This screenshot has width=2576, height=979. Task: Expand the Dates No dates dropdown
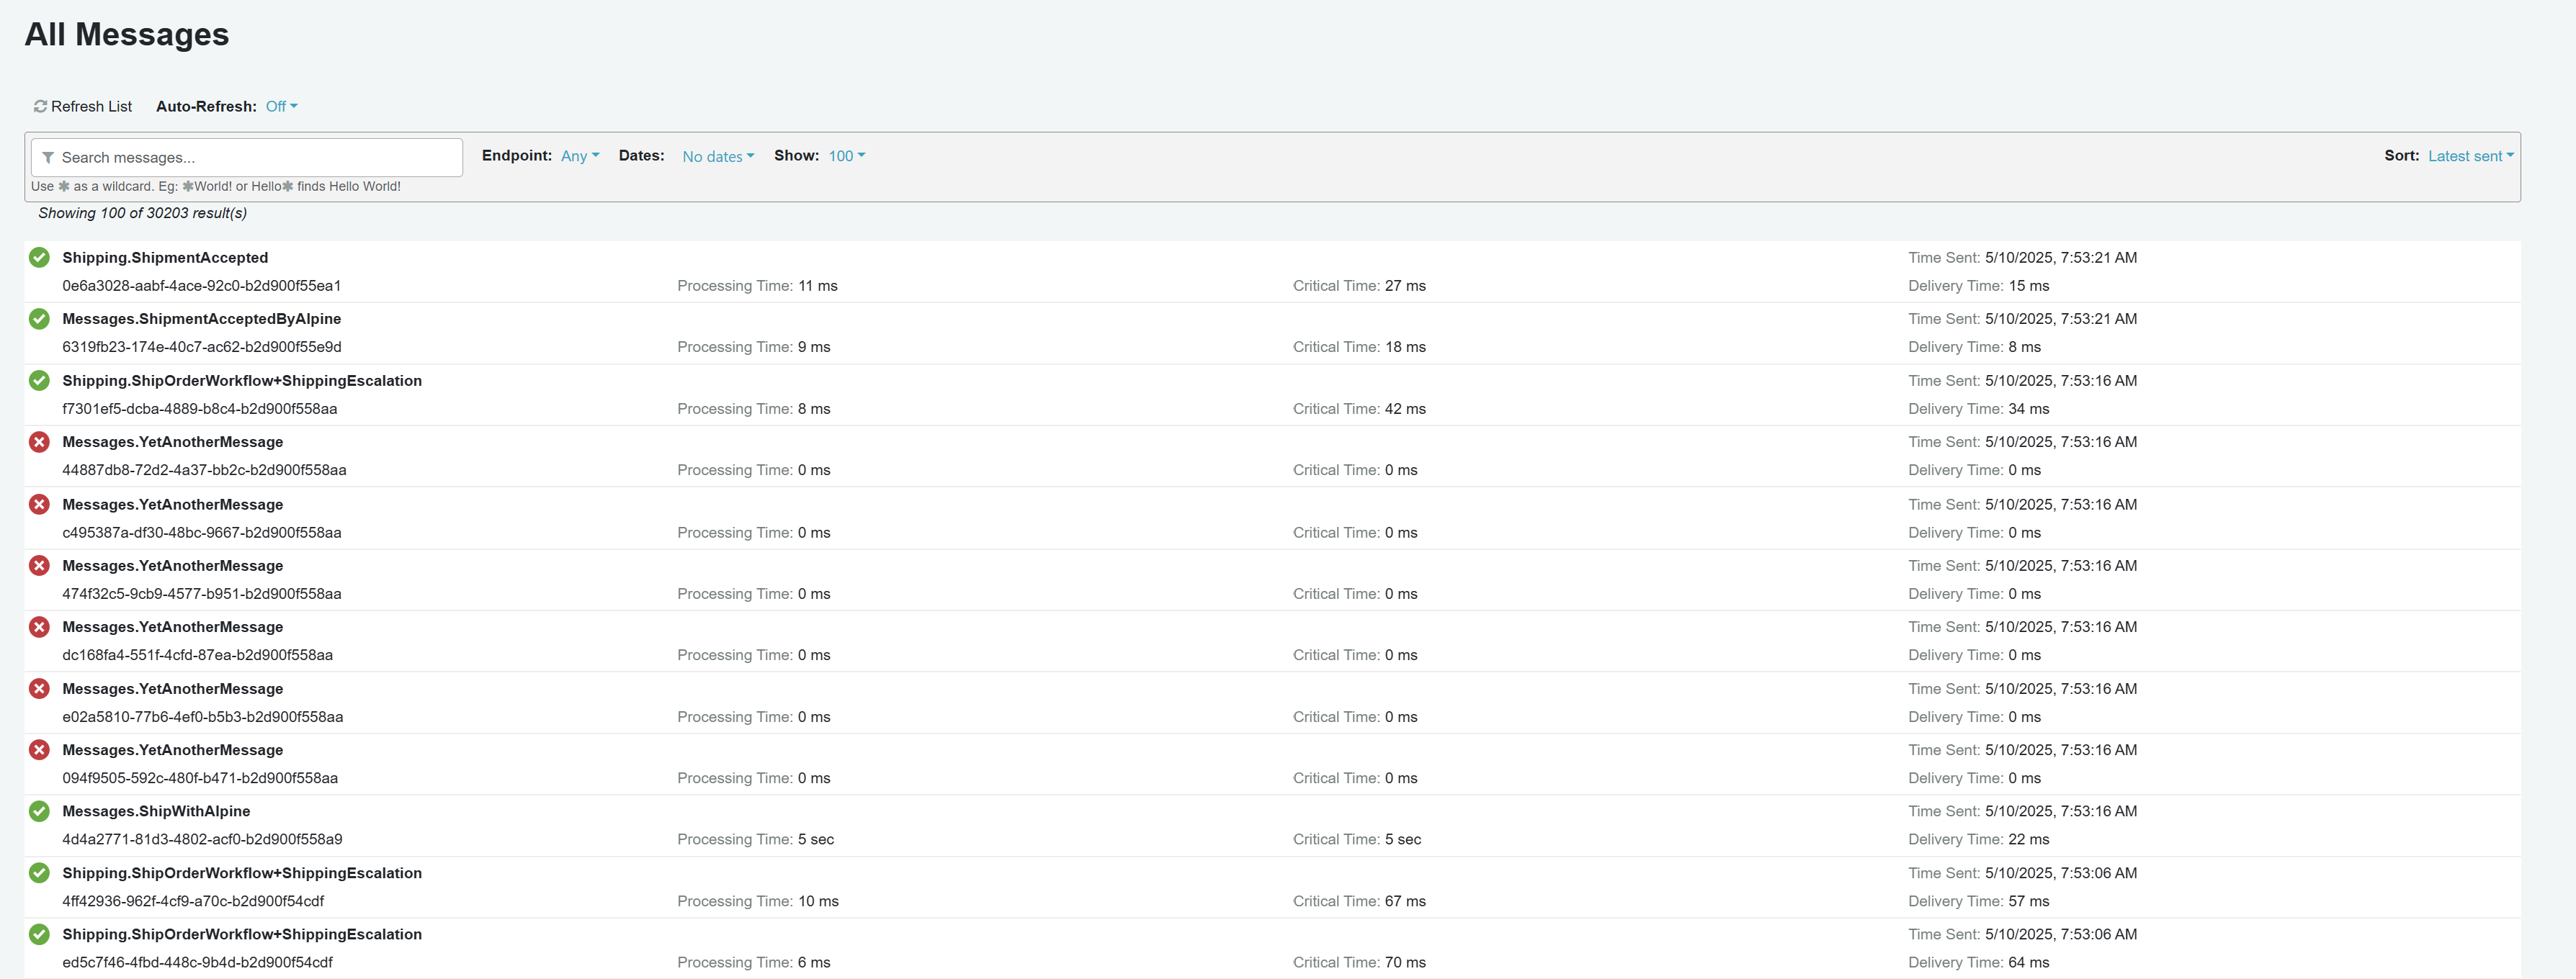(x=717, y=157)
